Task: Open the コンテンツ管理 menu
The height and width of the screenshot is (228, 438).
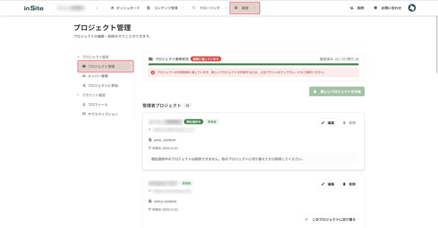Action: (166, 8)
